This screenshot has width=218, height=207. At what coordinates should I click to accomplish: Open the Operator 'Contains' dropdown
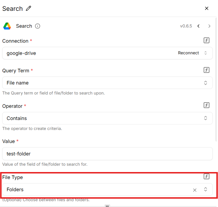click(x=205, y=118)
